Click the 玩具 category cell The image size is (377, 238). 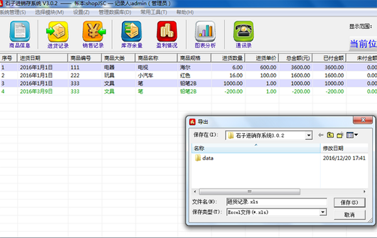pyautogui.click(x=109, y=75)
